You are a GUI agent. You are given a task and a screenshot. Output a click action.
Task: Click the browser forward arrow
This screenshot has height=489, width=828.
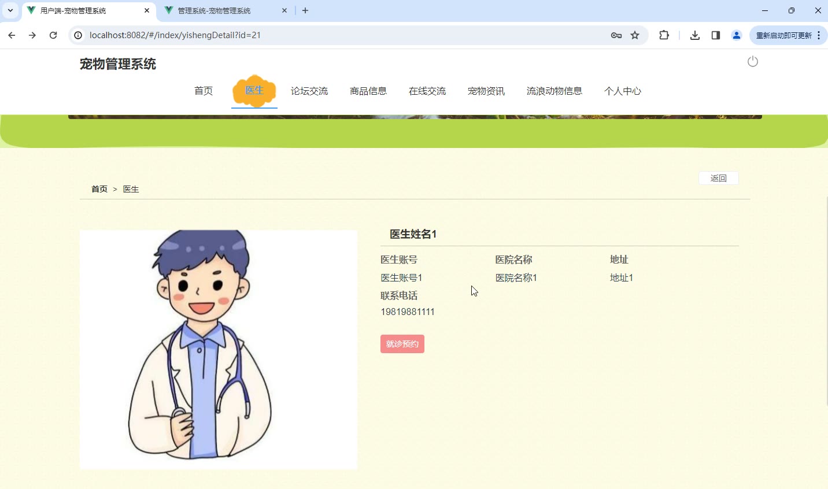coord(32,35)
